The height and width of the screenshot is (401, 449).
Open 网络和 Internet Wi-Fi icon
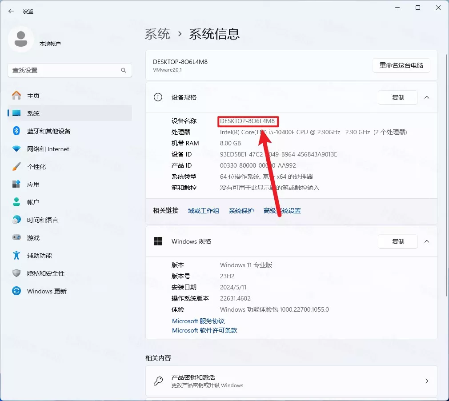(x=16, y=149)
